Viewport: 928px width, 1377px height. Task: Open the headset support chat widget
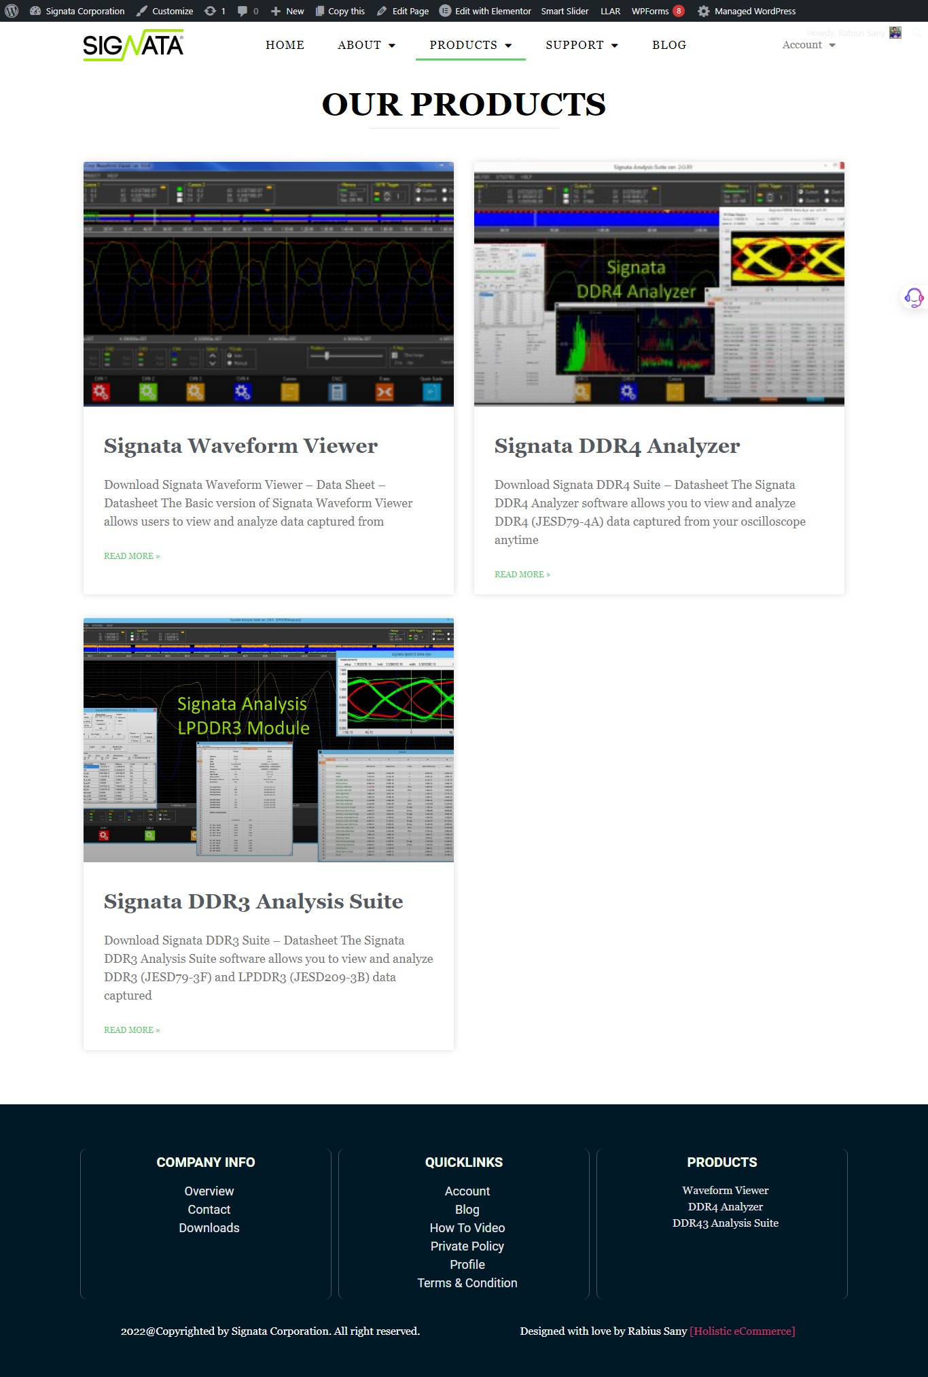[914, 297]
